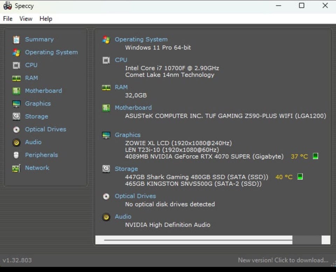This screenshot has width=336, height=272.
Task: Click the Optical Drives disc icon in sidebar
Action: point(16,129)
